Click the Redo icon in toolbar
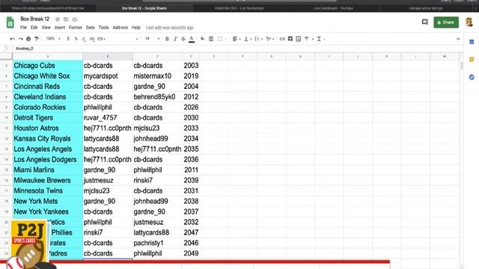 click(20, 39)
